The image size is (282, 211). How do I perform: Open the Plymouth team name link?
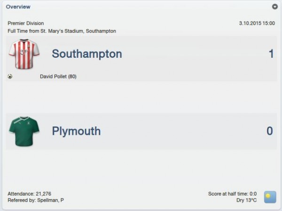click(x=76, y=131)
